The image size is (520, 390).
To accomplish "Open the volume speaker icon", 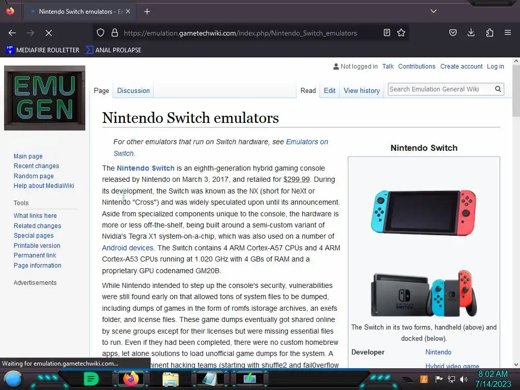I will [x=464, y=379].
